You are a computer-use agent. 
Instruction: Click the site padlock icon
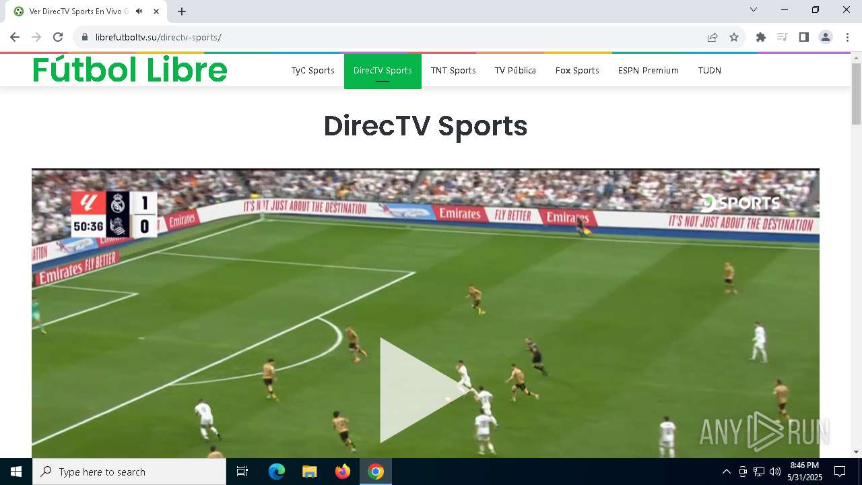(85, 37)
